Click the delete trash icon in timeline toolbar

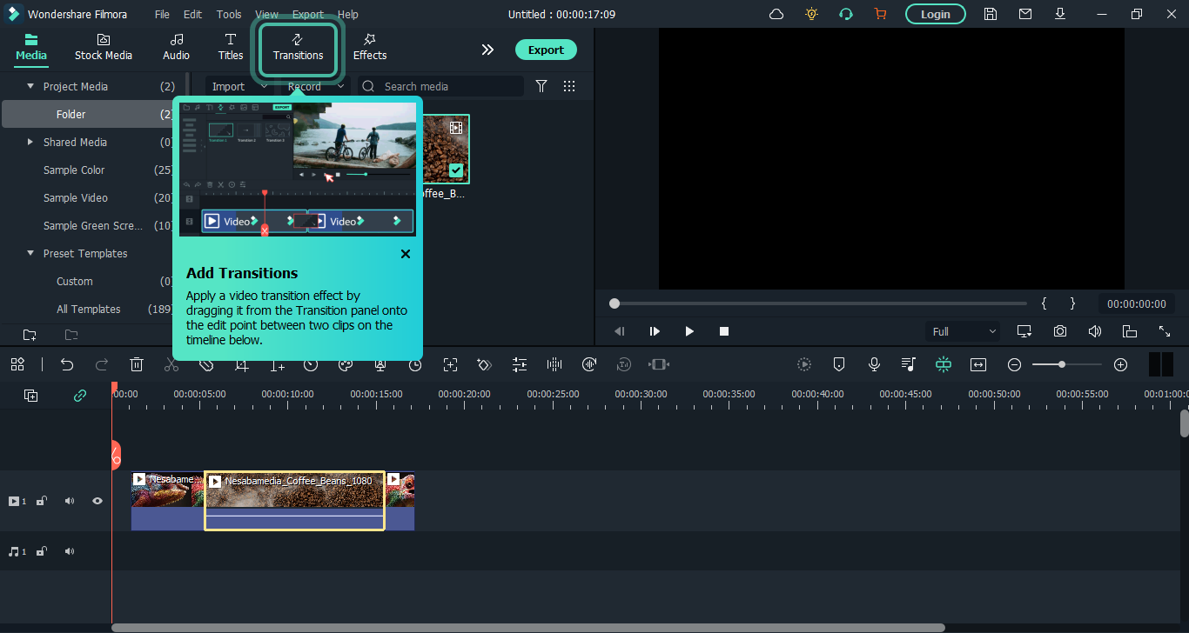point(137,365)
